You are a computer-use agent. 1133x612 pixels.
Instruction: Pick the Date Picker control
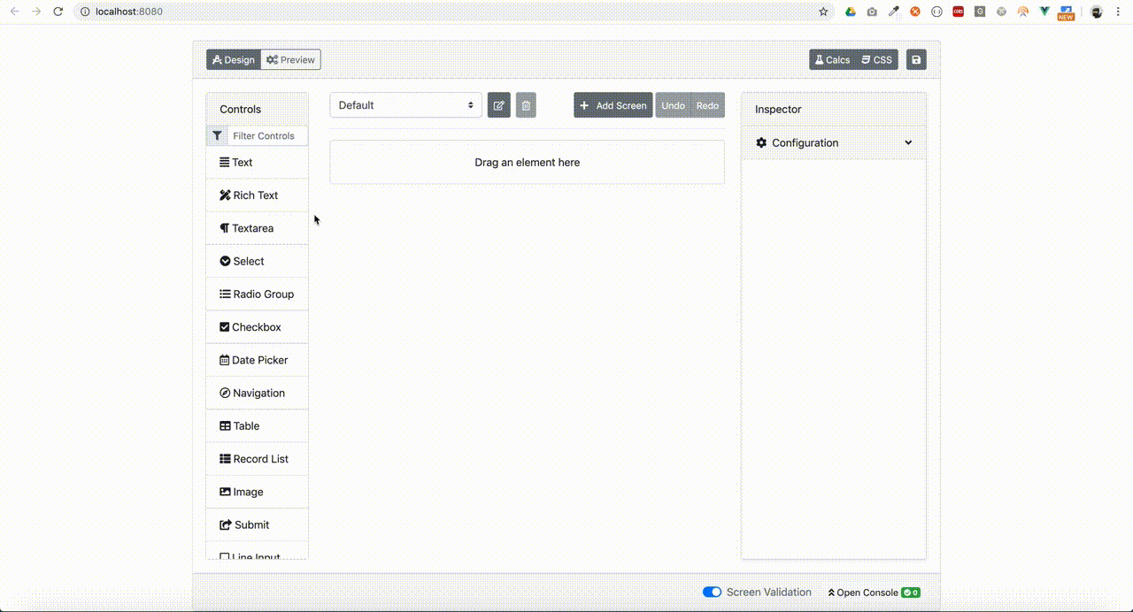(259, 360)
